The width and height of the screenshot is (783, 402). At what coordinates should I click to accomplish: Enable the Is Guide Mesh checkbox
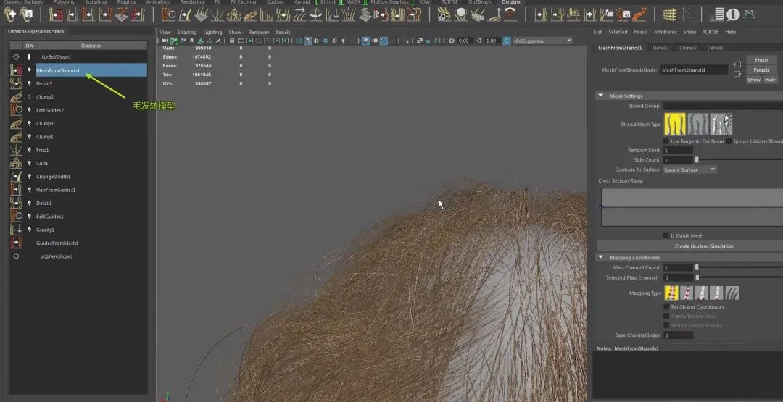point(666,235)
